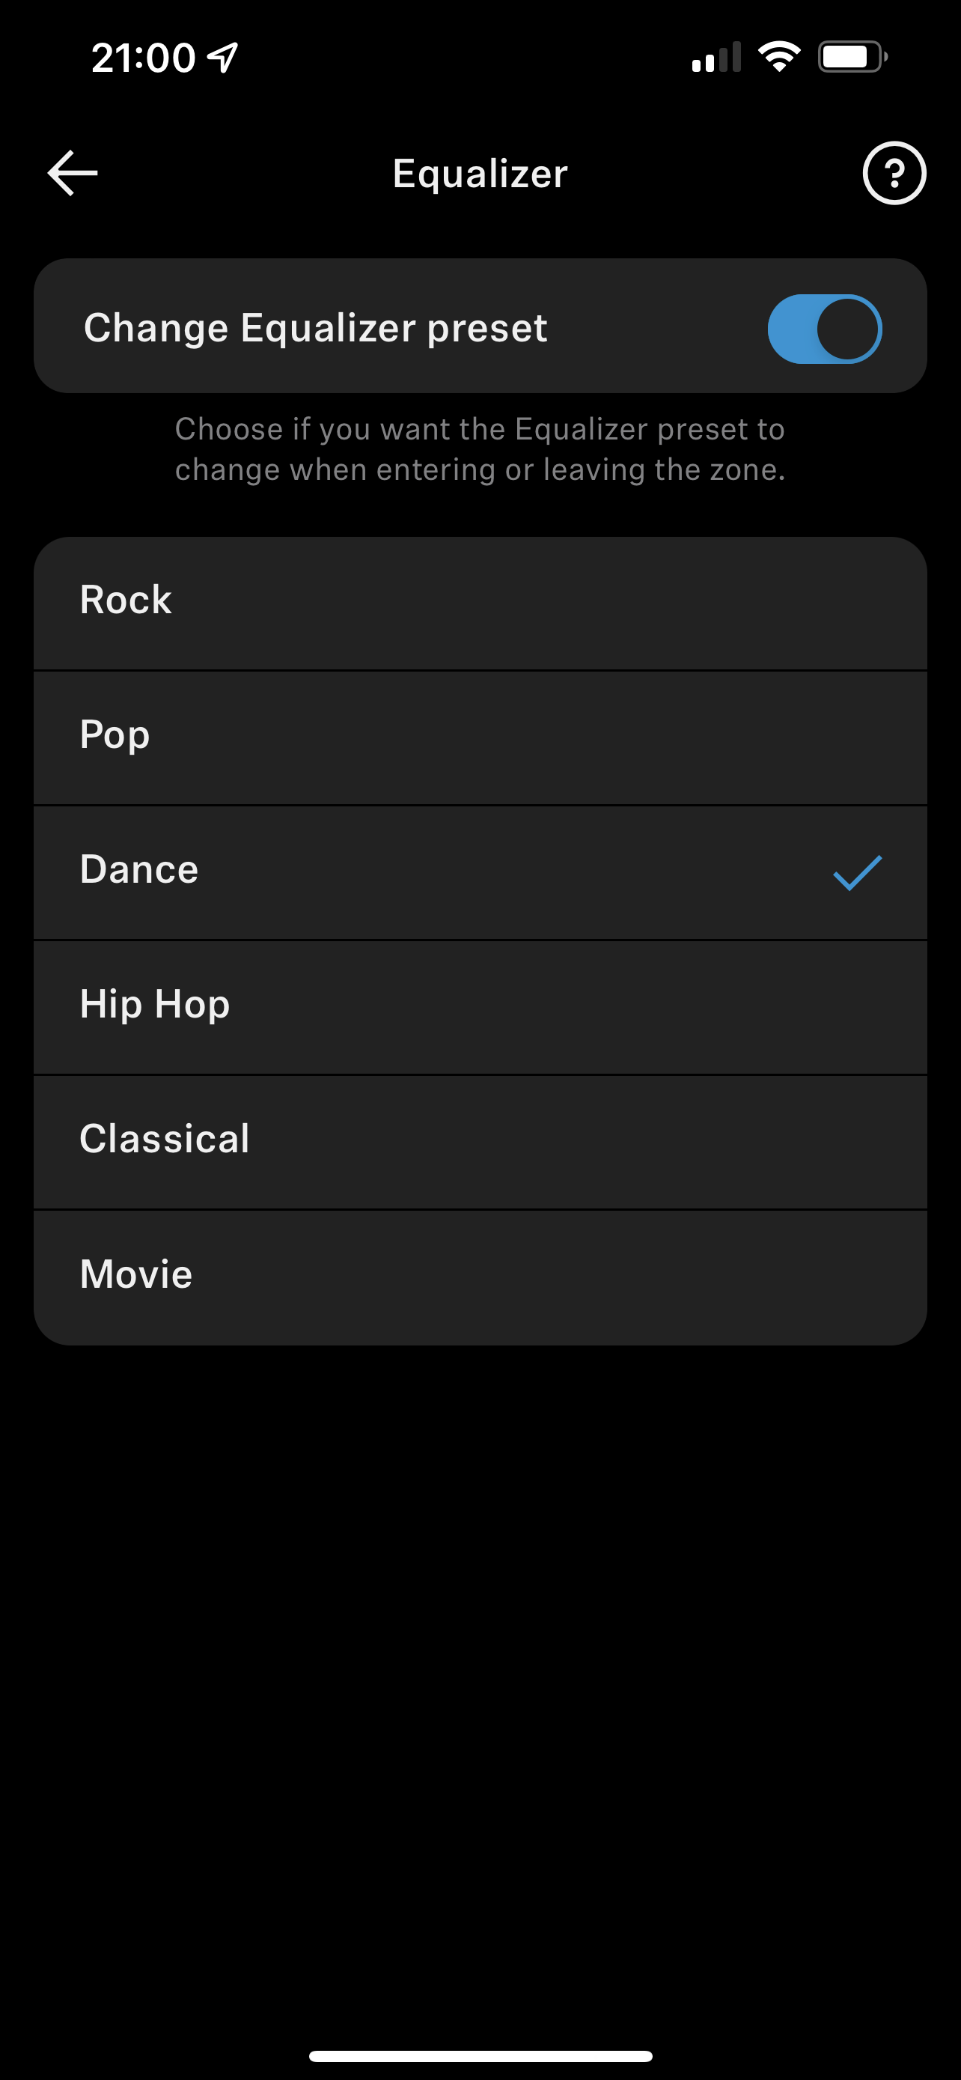The width and height of the screenshot is (961, 2080).
Task: Toggle Change Equalizer preset switch
Action: (824, 329)
